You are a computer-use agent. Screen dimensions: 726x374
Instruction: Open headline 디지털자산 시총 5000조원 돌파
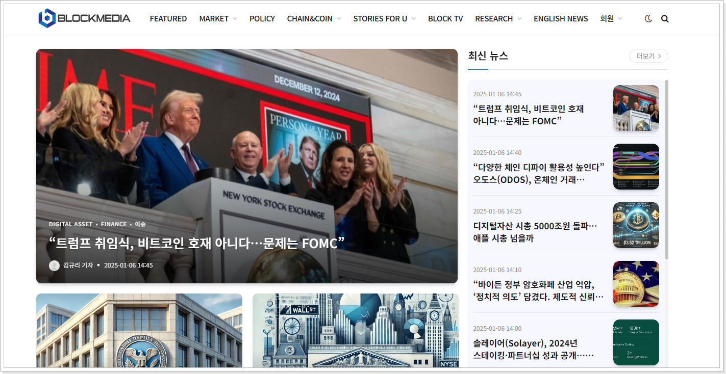tap(535, 232)
